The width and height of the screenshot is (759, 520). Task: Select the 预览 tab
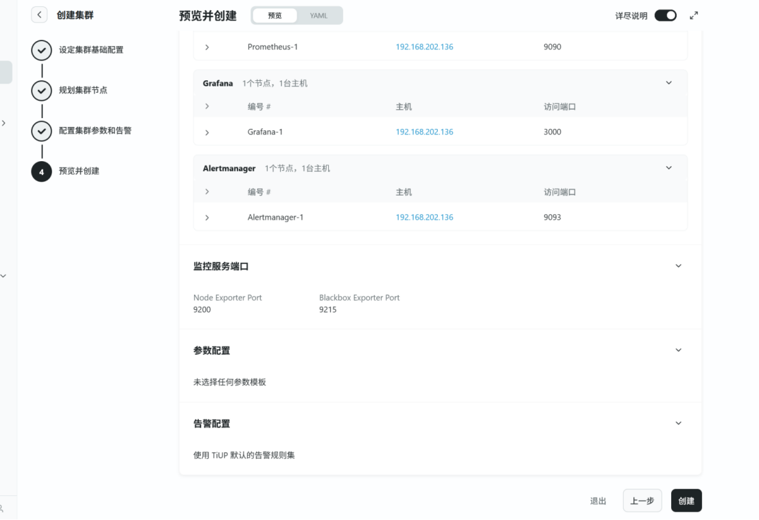click(x=275, y=16)
